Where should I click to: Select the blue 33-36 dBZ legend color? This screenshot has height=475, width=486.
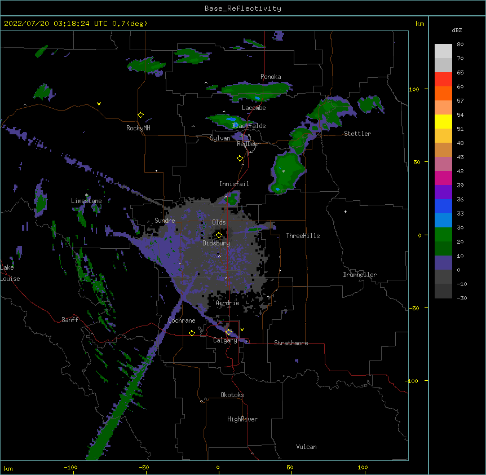[x=443, y=206]
